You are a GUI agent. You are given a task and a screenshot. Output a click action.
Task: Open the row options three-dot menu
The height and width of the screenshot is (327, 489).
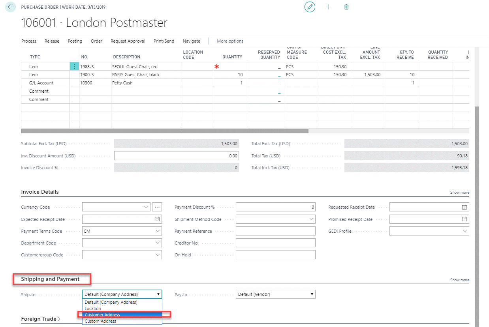pos(74,67)
